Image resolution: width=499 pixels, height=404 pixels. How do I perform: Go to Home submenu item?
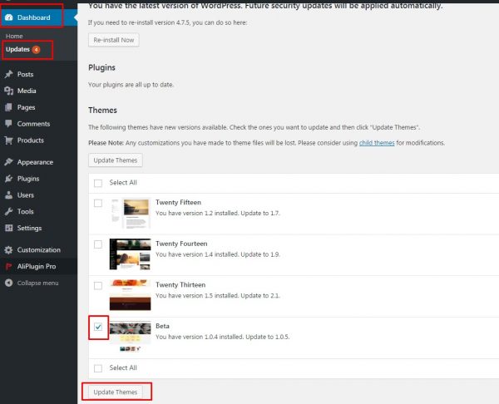pyautogui.click(x=14, y=37)
